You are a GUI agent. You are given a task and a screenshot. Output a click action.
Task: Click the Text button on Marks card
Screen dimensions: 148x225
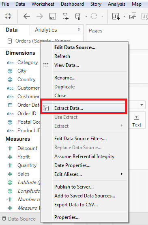137,121
